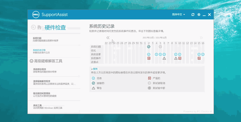
Task: Collapse the 图例 legend section
Action: [x=94, y=69]
